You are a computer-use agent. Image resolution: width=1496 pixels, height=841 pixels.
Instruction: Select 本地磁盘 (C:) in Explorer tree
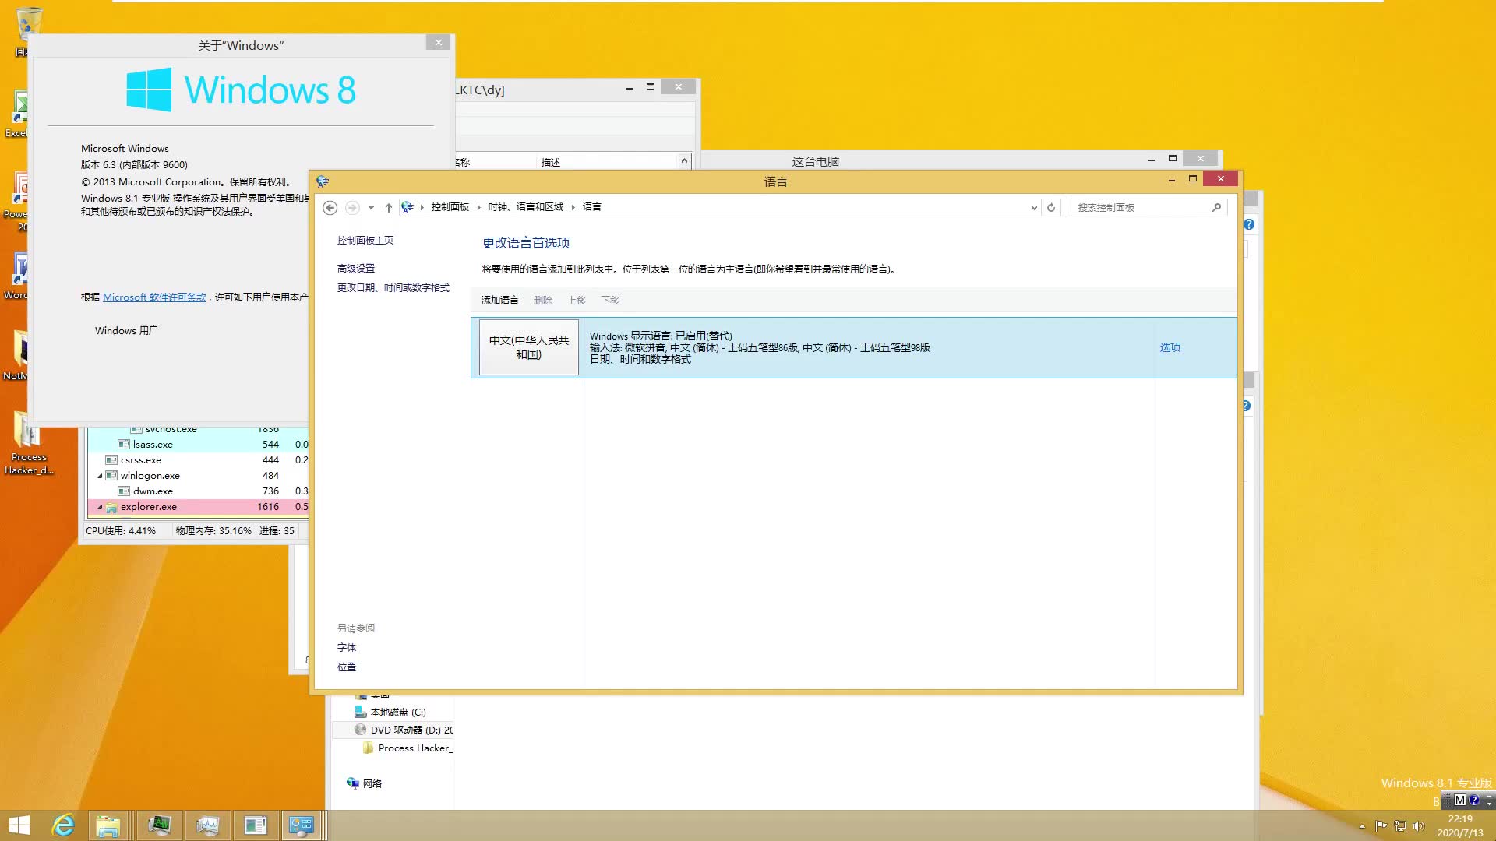pyautogui.click(x=397, y=712)
